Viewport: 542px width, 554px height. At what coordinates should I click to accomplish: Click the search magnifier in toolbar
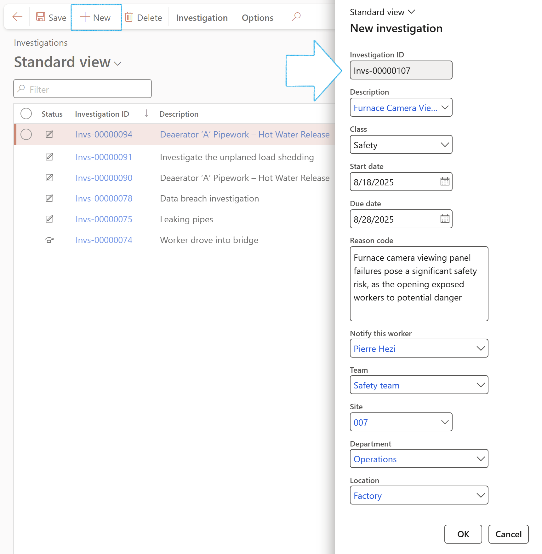coord(296,17)
